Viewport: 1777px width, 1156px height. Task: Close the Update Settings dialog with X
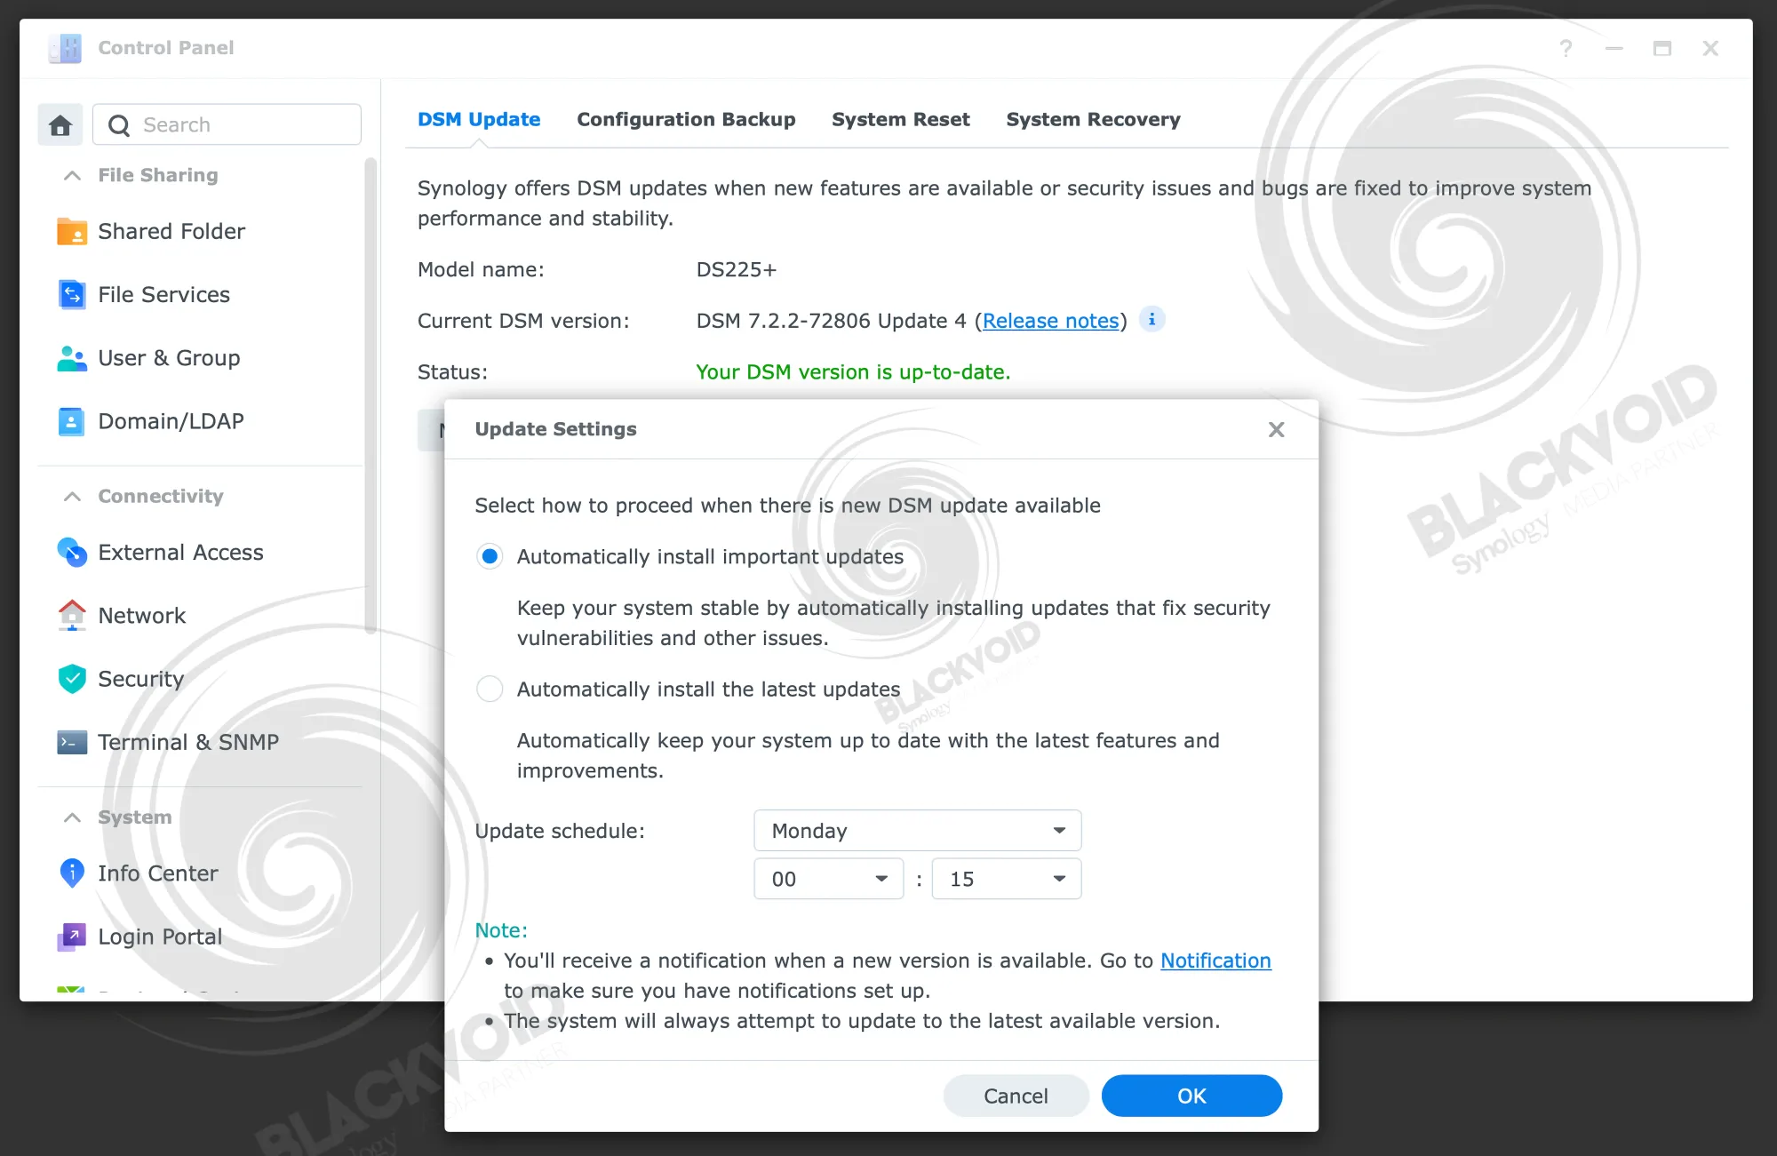pos(1277,430)
